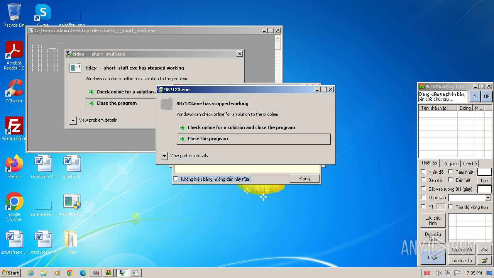Choose Close the program in 987123.exe dialog
494x278 pixels.
click(254, 139)
